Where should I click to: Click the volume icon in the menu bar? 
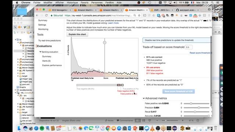tap(175, 3)
